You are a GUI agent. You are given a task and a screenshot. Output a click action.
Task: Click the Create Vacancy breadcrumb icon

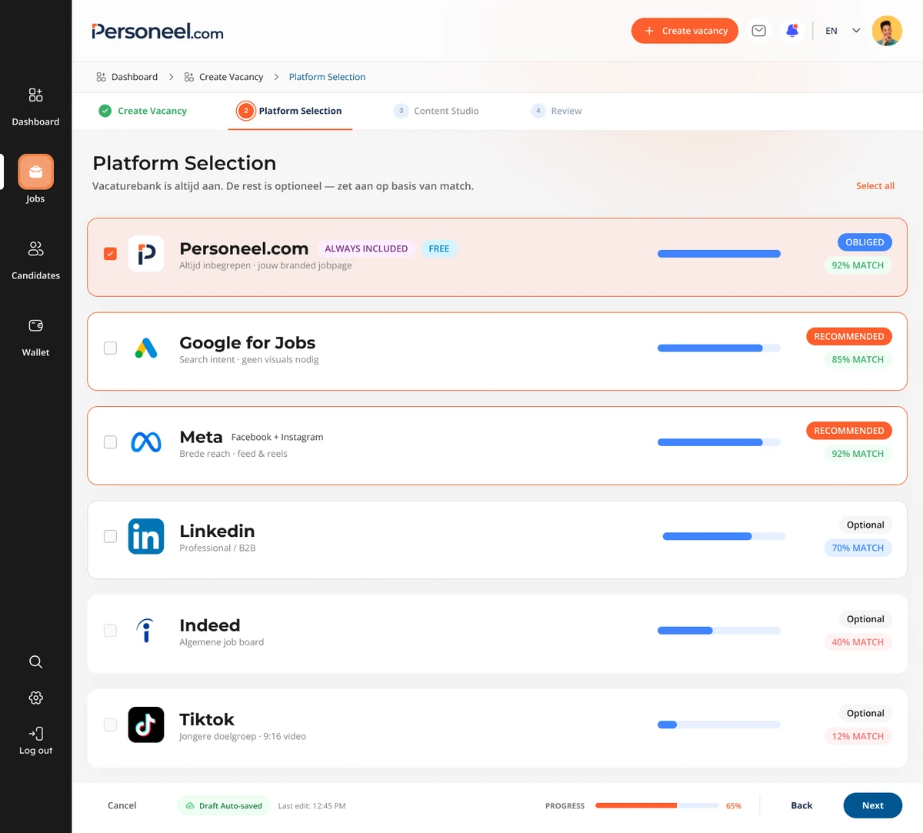pyautogui.click(x=188, y=77)
